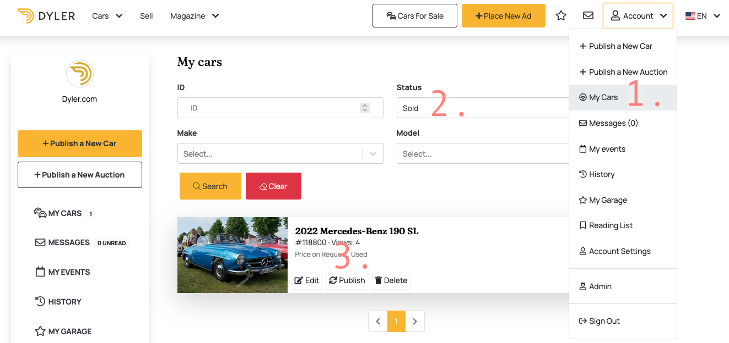
Task: Open HISTORY in the sidebar
Action: tap(58, 302)
